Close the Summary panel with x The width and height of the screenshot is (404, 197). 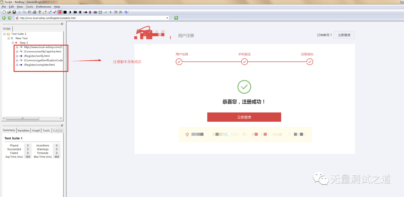[x=62, y=125]
